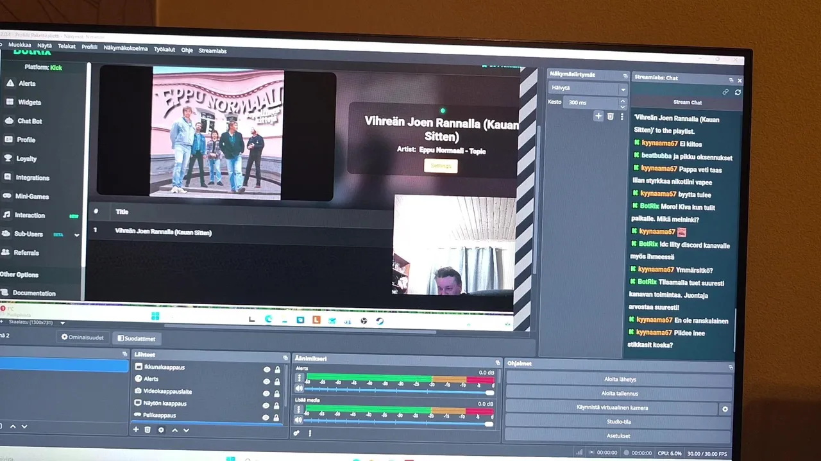Adjust the Alerts volume slider
821x461 pixels.
point(399,391)
